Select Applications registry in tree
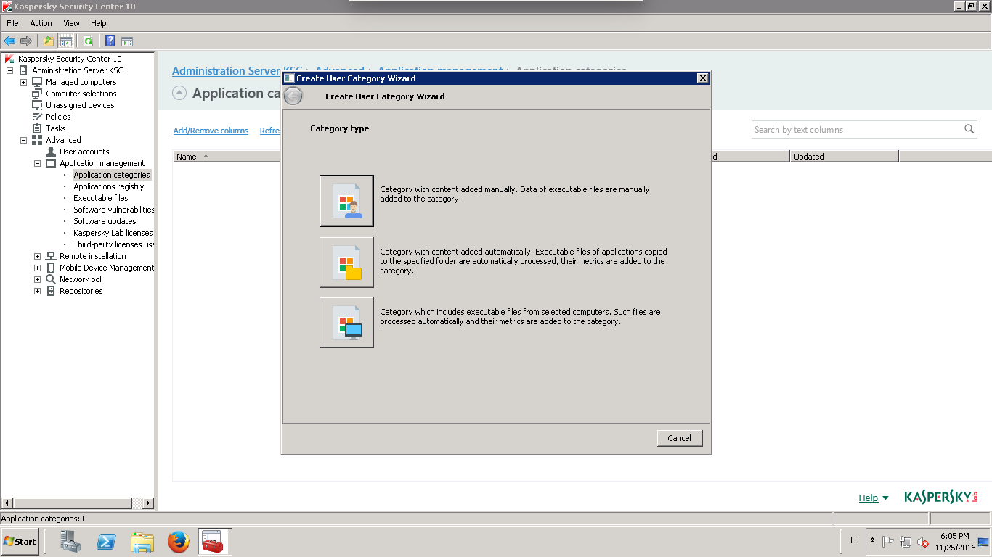This screenshot has height=557, width=992. [x=109, y=186]
